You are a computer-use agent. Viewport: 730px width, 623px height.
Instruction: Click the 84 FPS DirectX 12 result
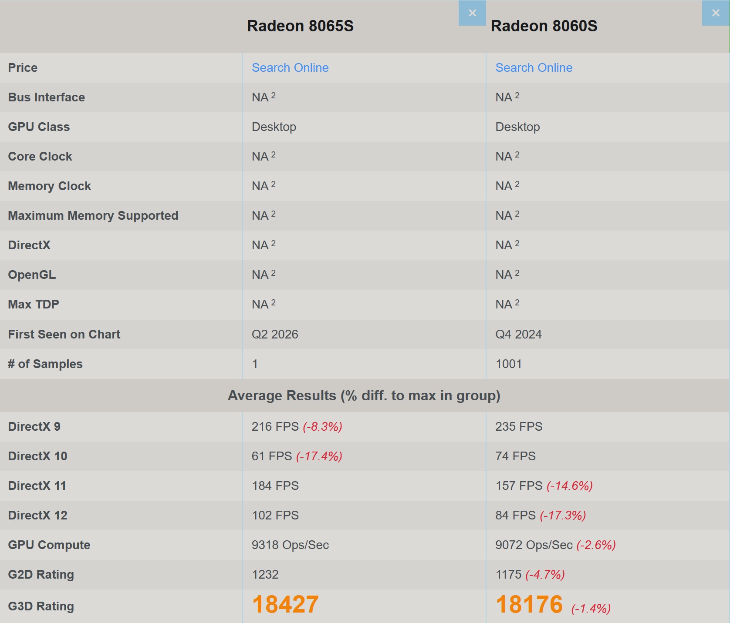[515, 516]
